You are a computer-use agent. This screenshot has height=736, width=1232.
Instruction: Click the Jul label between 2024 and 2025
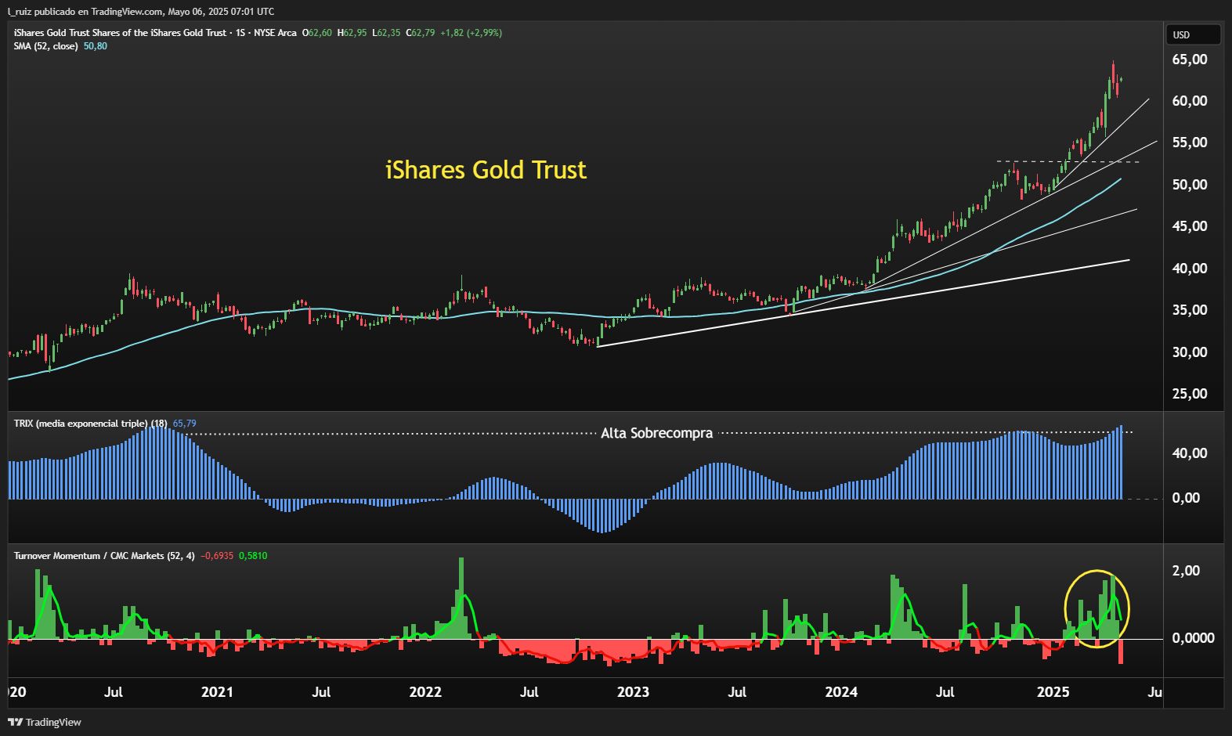tap(945, 692)
